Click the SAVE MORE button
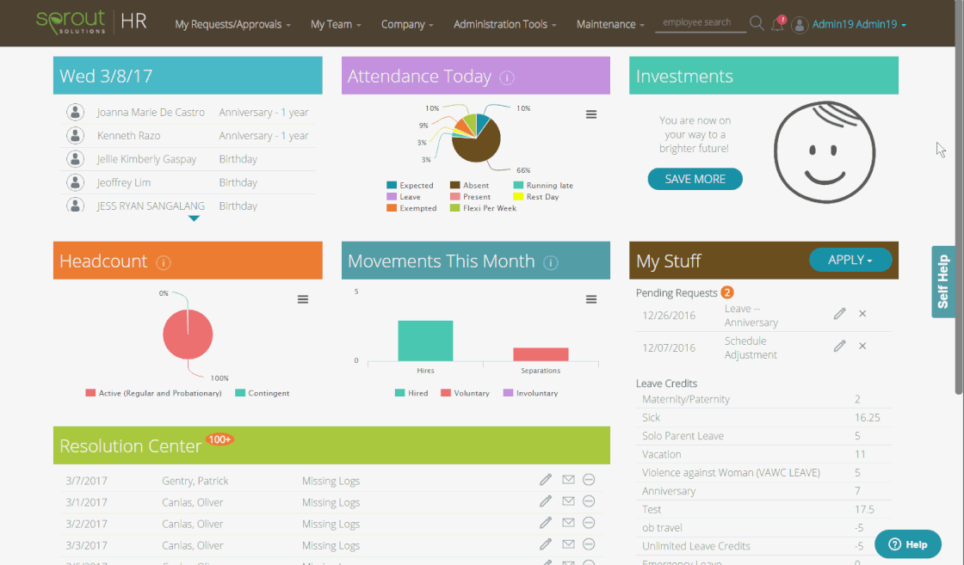 (x=695, y=179)
